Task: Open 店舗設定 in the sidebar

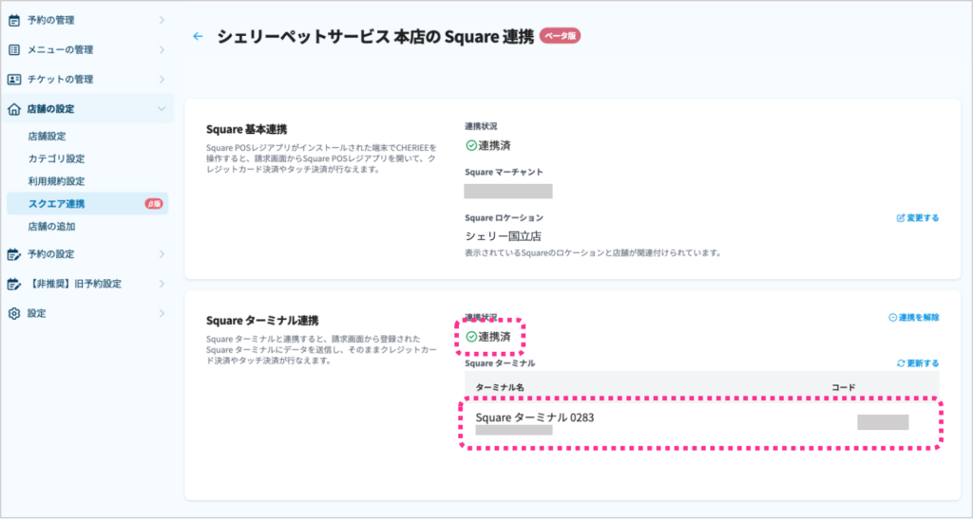Action: [x=48, y=137]
